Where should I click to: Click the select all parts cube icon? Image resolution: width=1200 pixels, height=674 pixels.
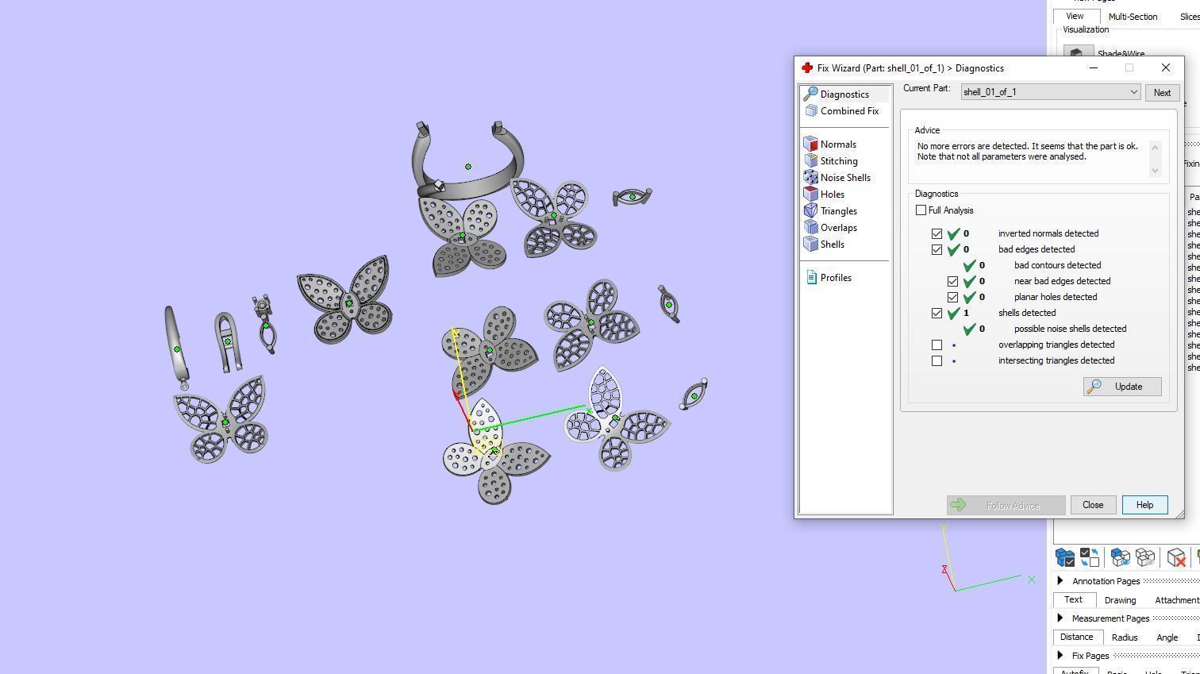[1065, 557]
